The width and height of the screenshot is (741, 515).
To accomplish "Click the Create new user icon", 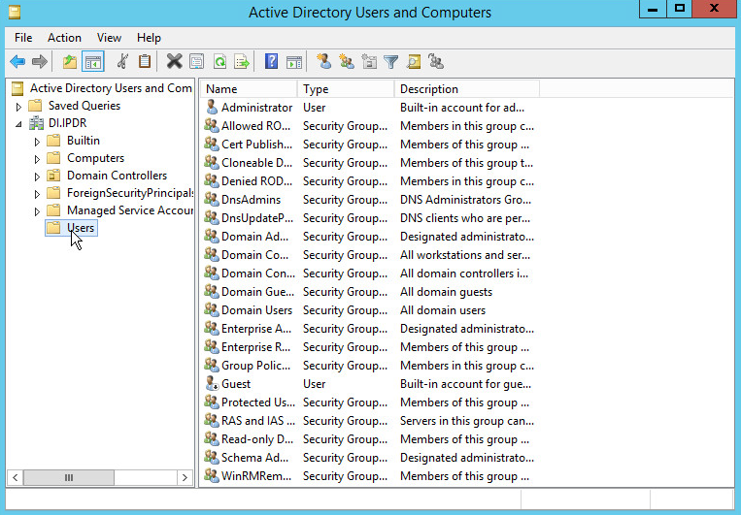I will pos(323,62).
